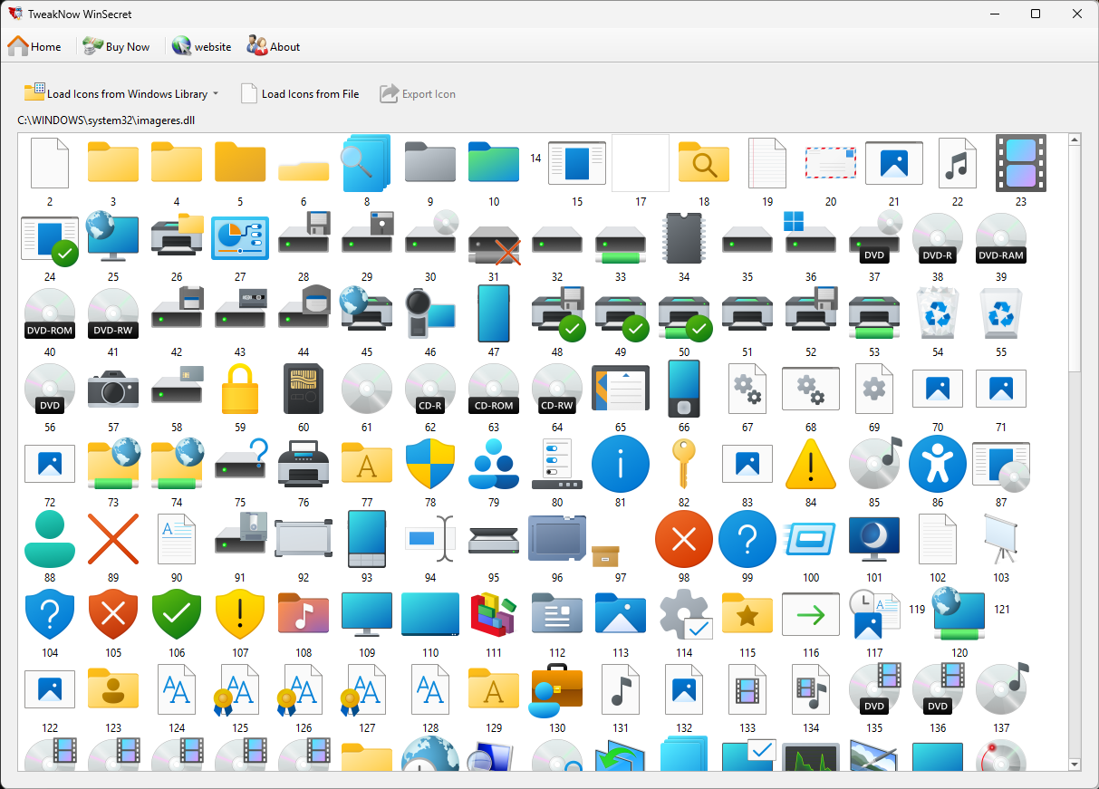Select the yellow warning triangle icon 84
The image size is (1099, 789).
click(x=811, y=464)
